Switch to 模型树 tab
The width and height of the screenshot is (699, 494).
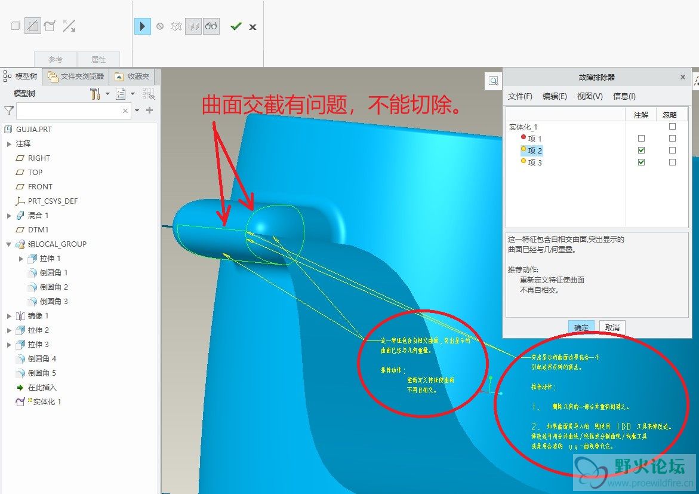tap(21, 76)
